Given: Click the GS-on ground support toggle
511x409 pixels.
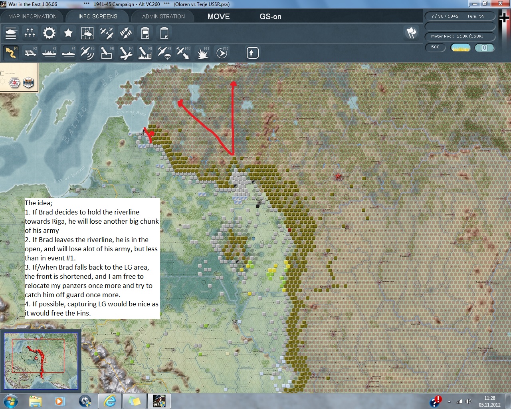Looking at the screenshot, I should coord(270,16).
